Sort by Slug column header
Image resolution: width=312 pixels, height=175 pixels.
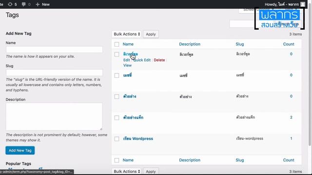tap(240, 44)
